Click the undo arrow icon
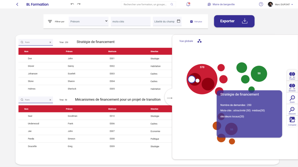298x167 pixels. [x=72, y=4]
